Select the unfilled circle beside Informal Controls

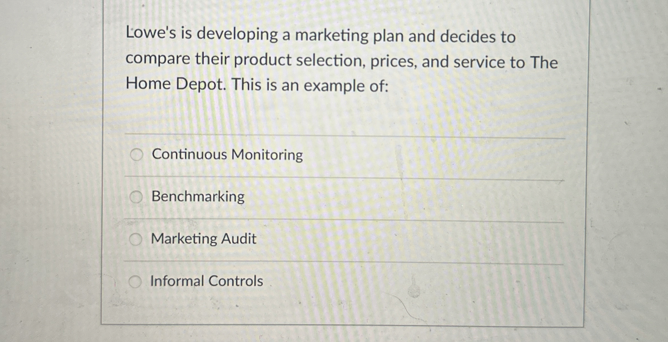[136, 280]
